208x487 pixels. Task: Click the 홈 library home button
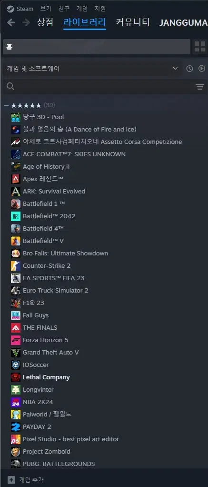[x=97, y=47]
